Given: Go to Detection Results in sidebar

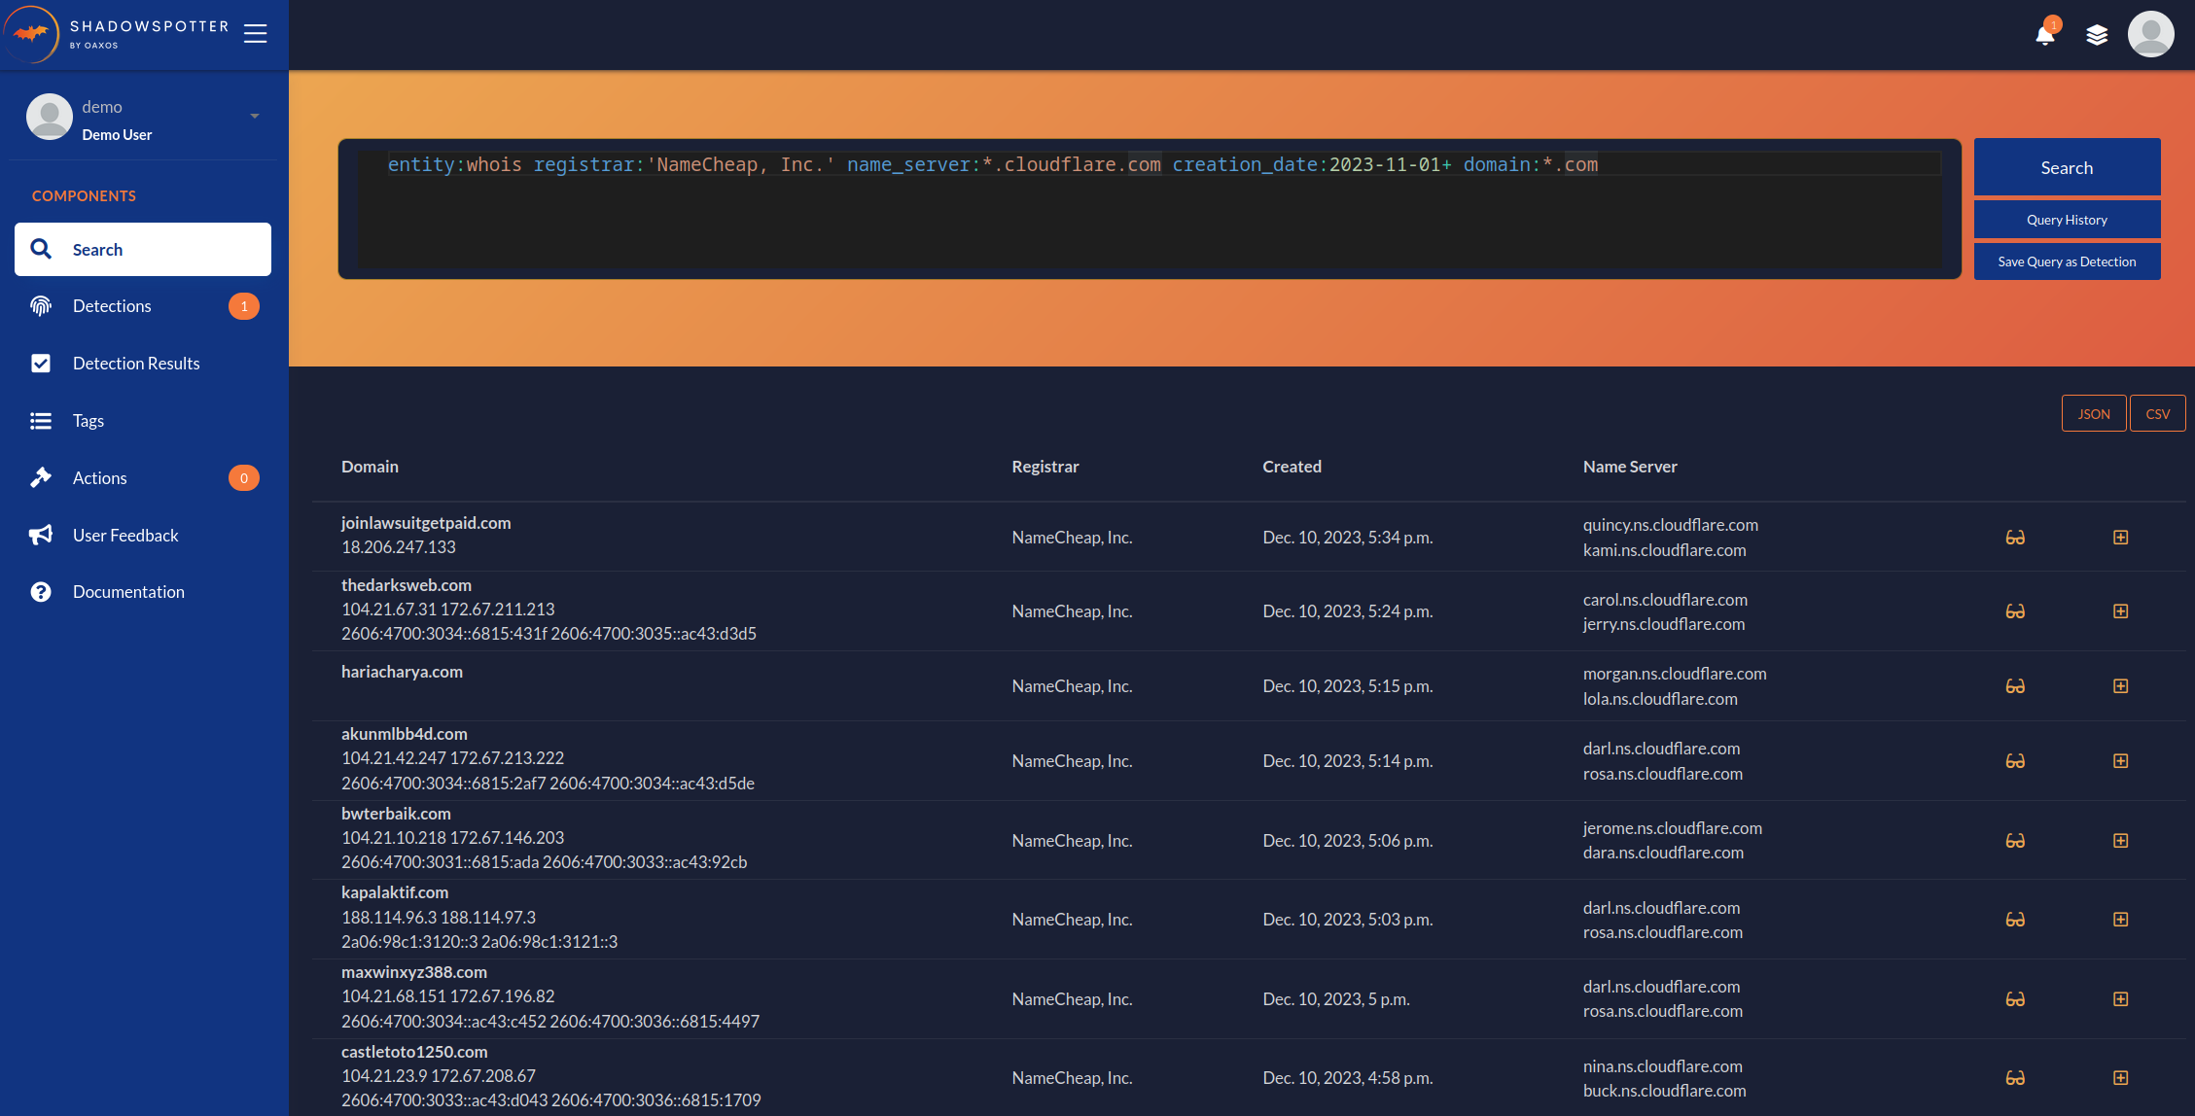Looking at the screenshot, I should (x=136, y=364).
